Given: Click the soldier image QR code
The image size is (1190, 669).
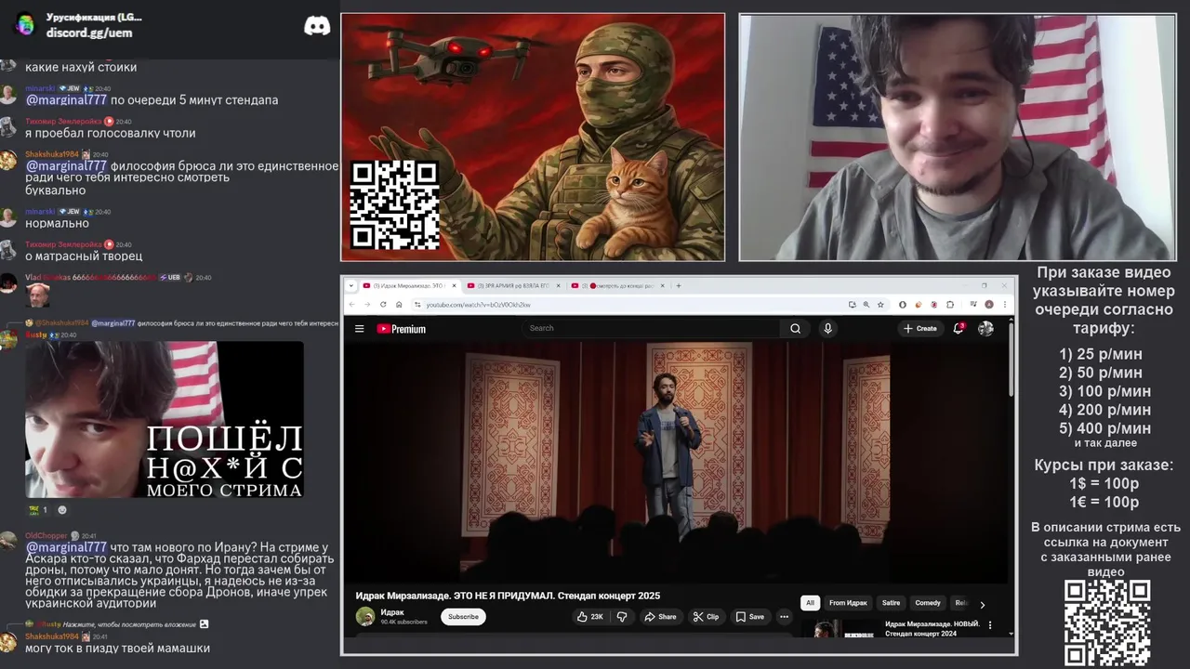Looking at the screenshot, I should (394, 204).
